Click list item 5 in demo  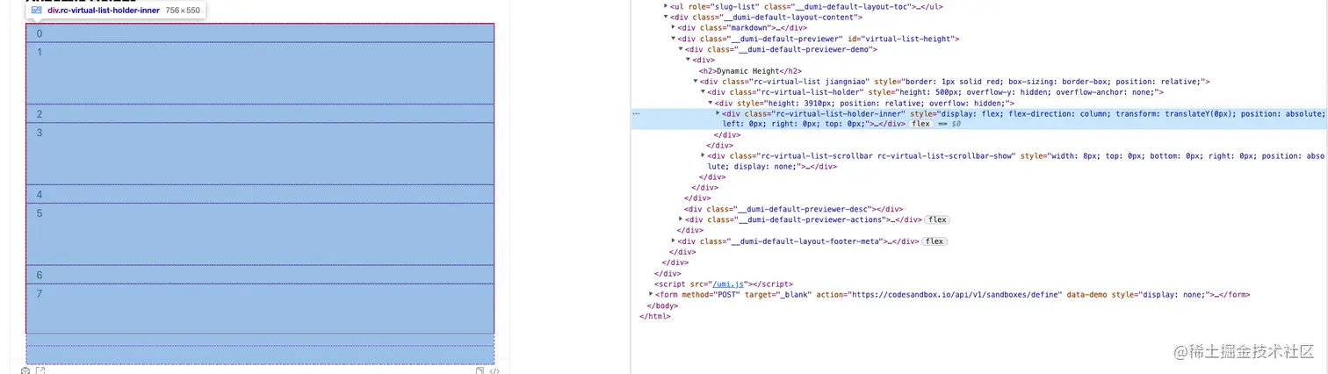[260, 234]
